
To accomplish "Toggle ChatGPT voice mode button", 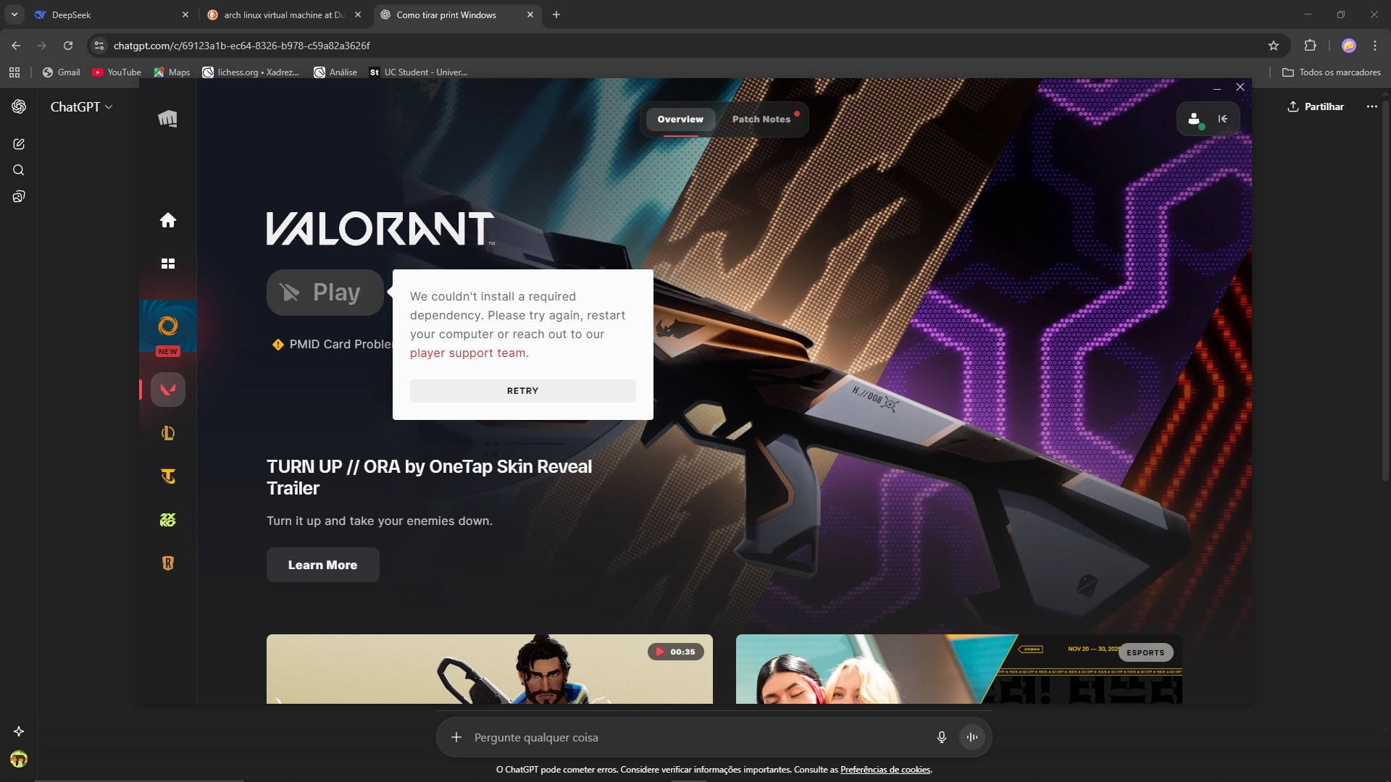I will point(972,737).
